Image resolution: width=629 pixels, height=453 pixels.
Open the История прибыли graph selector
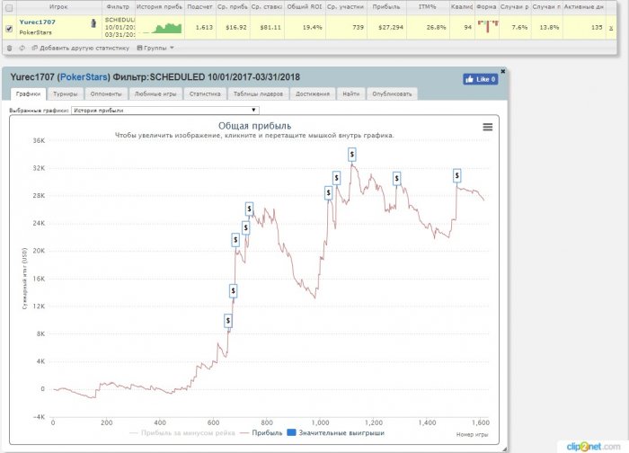pos(164,110)
